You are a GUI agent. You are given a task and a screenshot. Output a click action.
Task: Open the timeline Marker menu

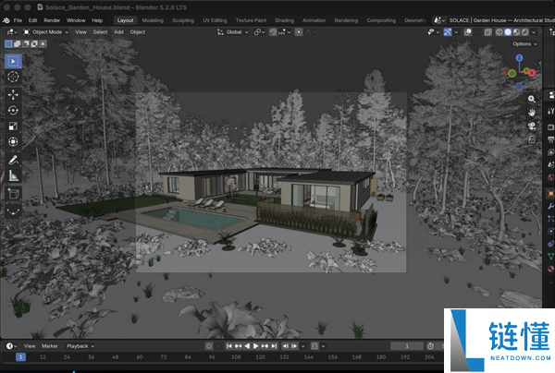tap(50, 346)
